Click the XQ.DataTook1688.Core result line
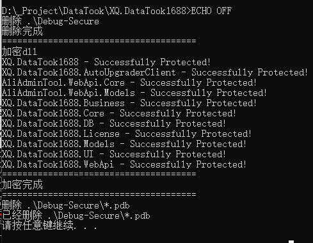The height and width of the screenshot is (243, 313). coord(119,113)
